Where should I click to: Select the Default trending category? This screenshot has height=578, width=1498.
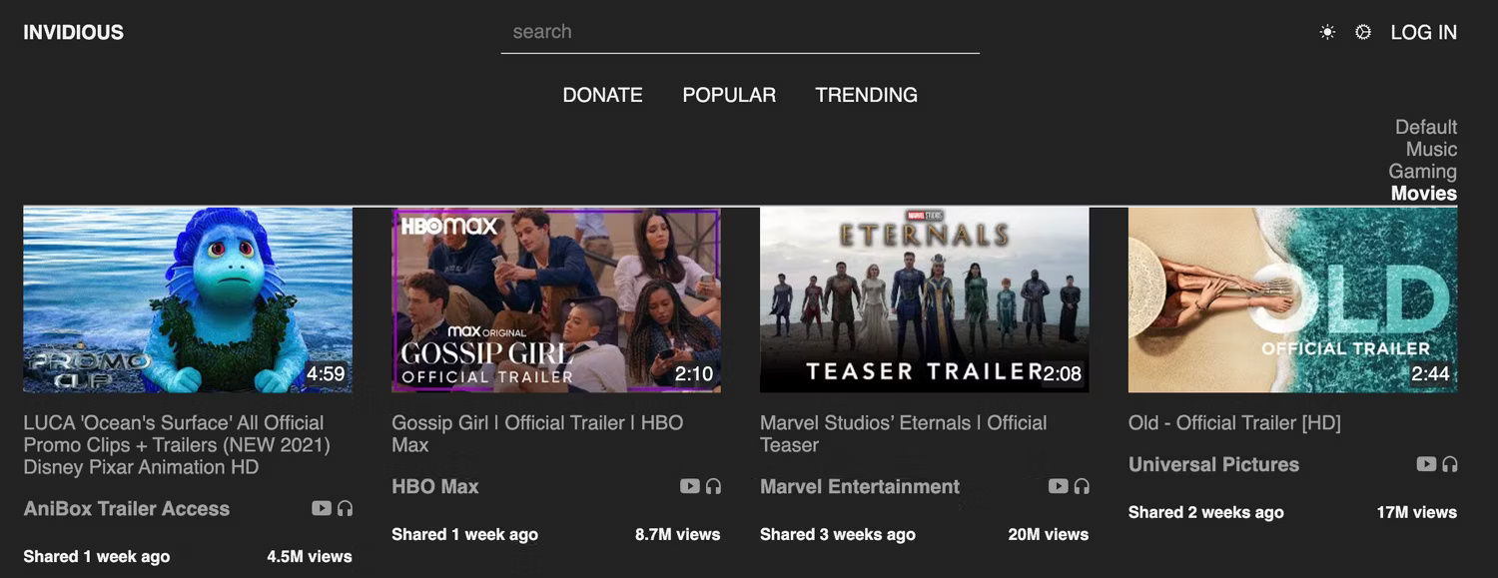pyautogui.click(x=1426, y=127)
